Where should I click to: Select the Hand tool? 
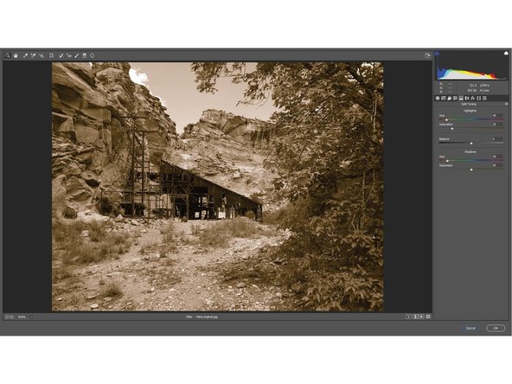(16, 55)
